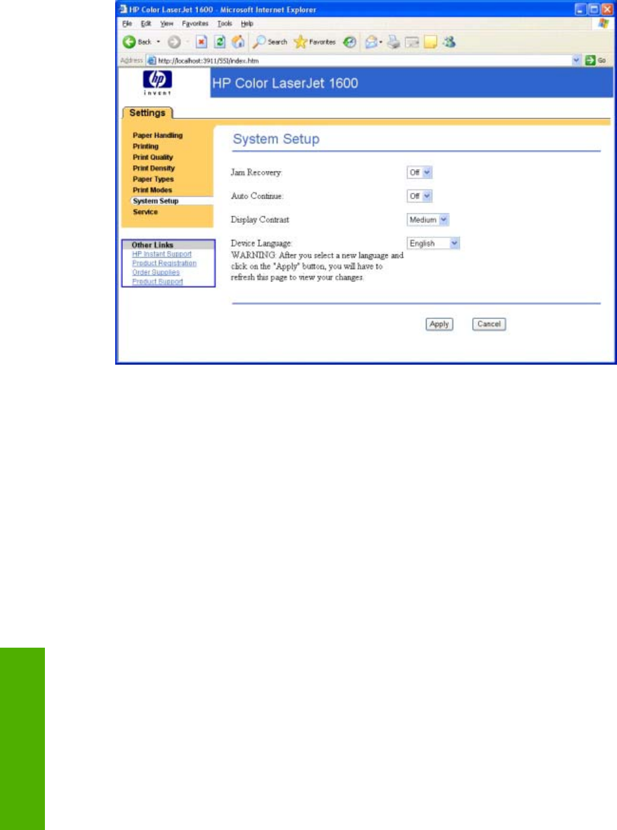Screen dimensions: 617x830
Task: Print the page with printer icon
Action: click(x=394, y=42)
